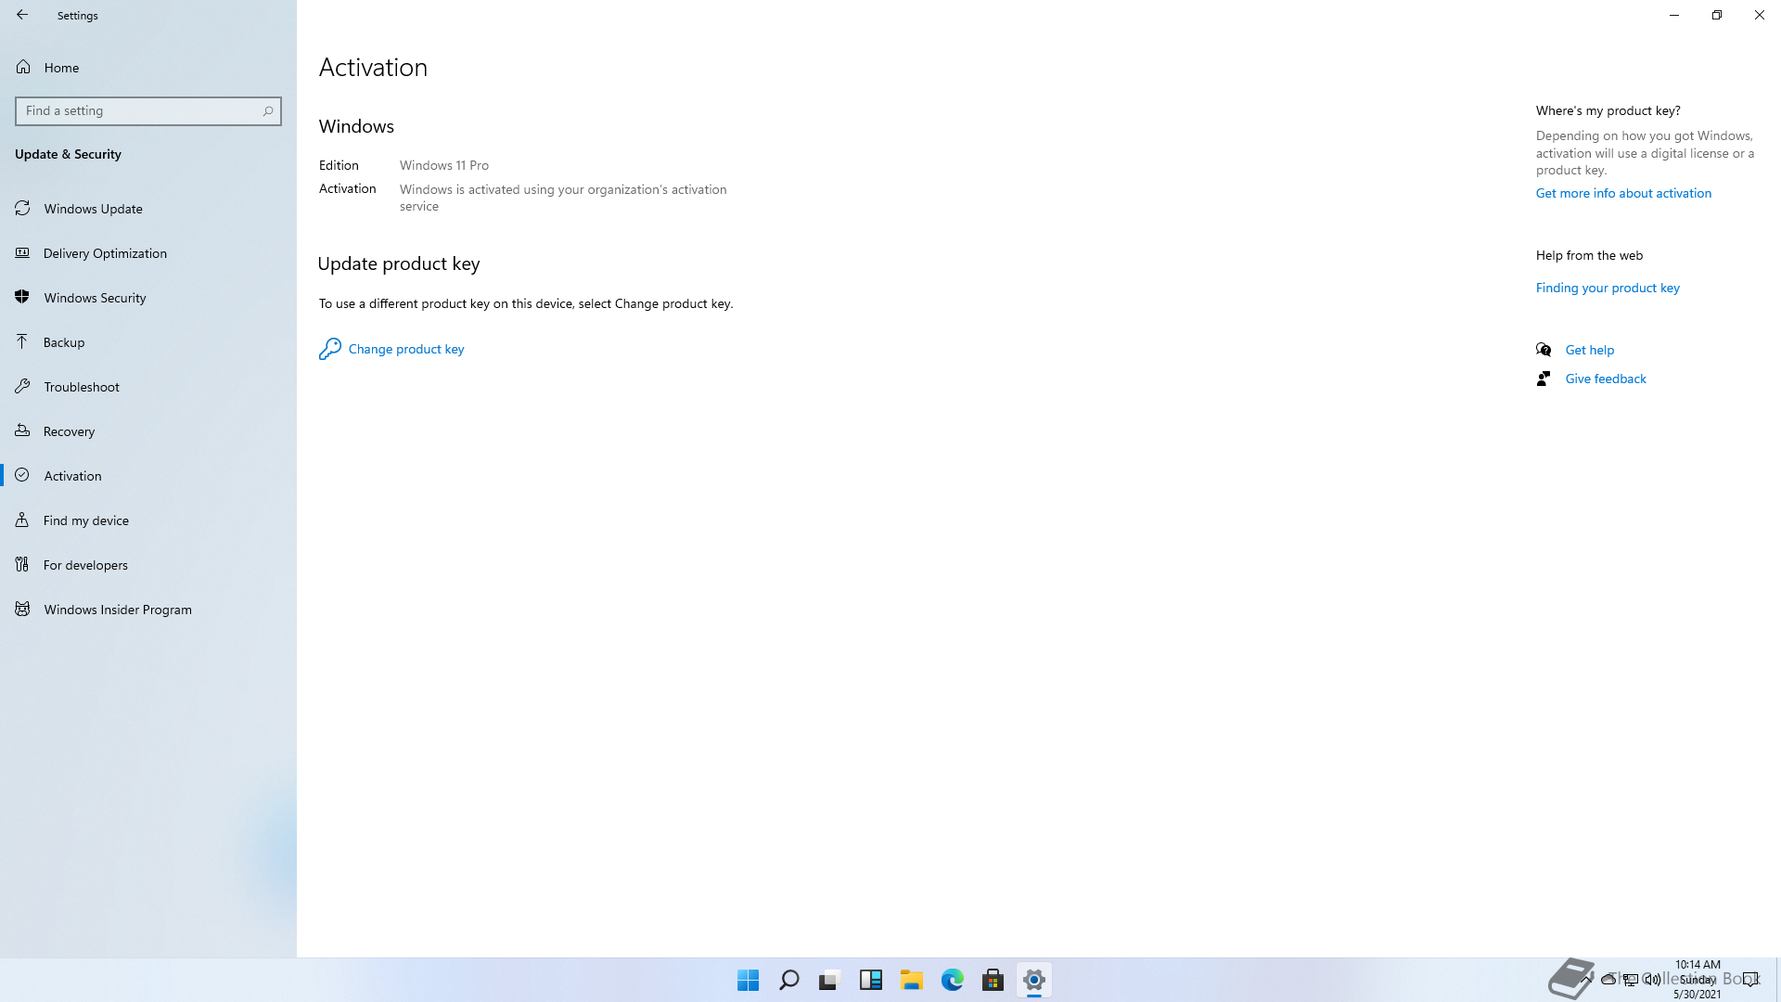Click the Troubleshoot wrench icon

pos(22,386)
